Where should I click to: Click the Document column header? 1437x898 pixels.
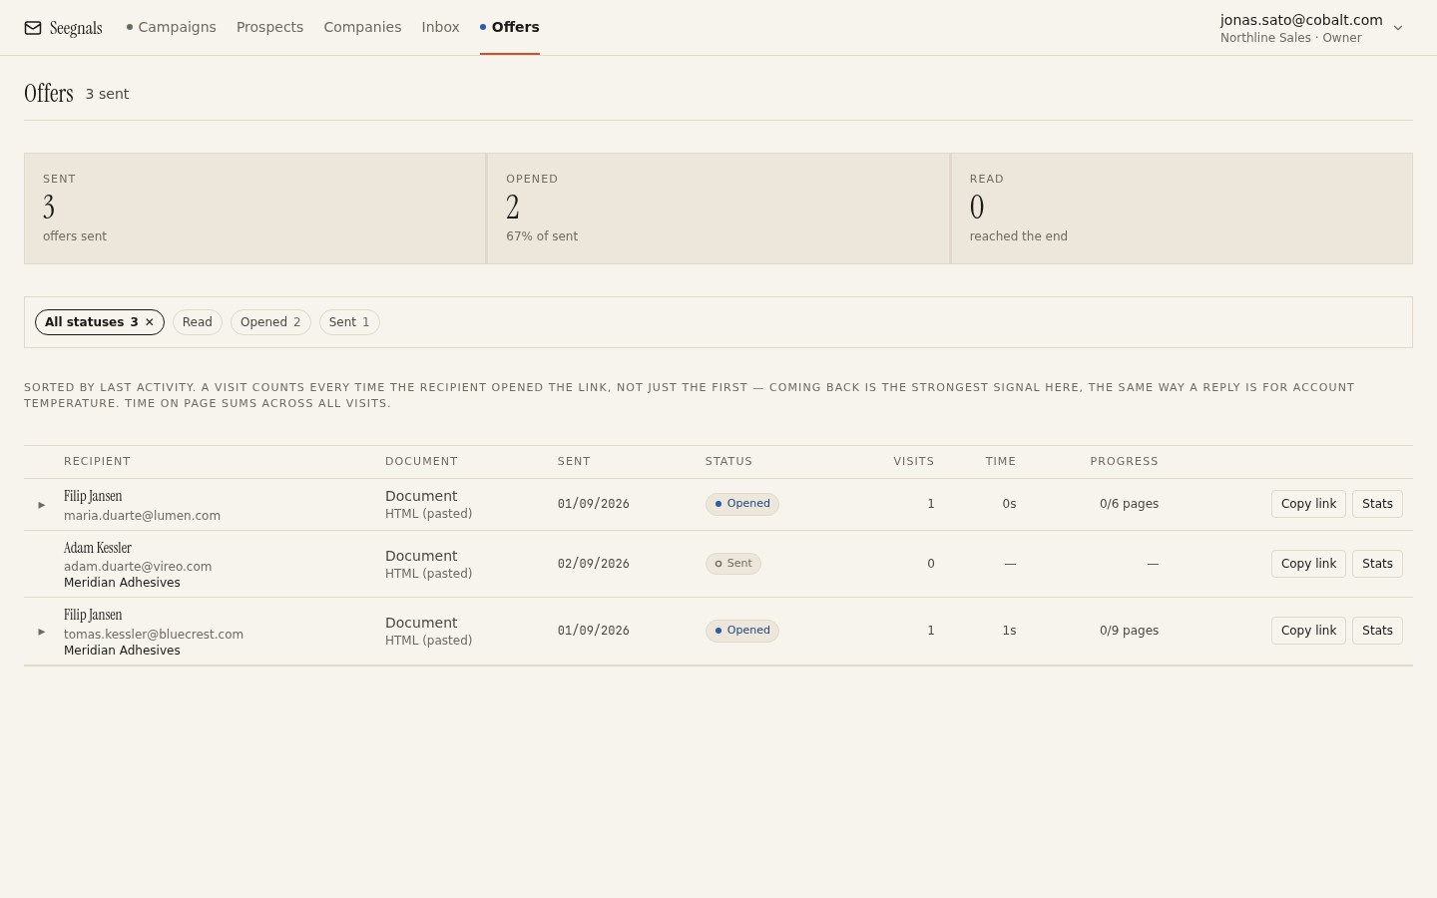coord(421,461)
